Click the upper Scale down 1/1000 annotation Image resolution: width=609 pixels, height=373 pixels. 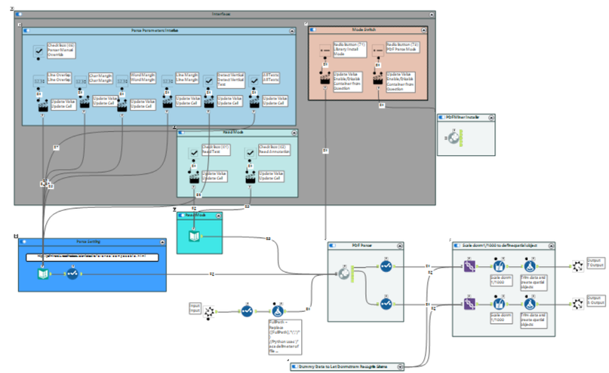pyautogui.click(x=501, y=280)
